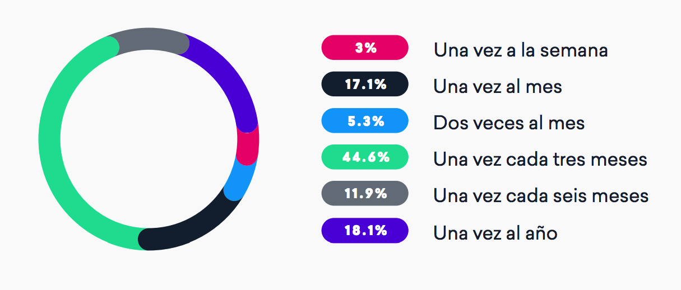Click the gray 11.9% legend pill
Screen dimensions: 681x290
(x=365, y=194)
